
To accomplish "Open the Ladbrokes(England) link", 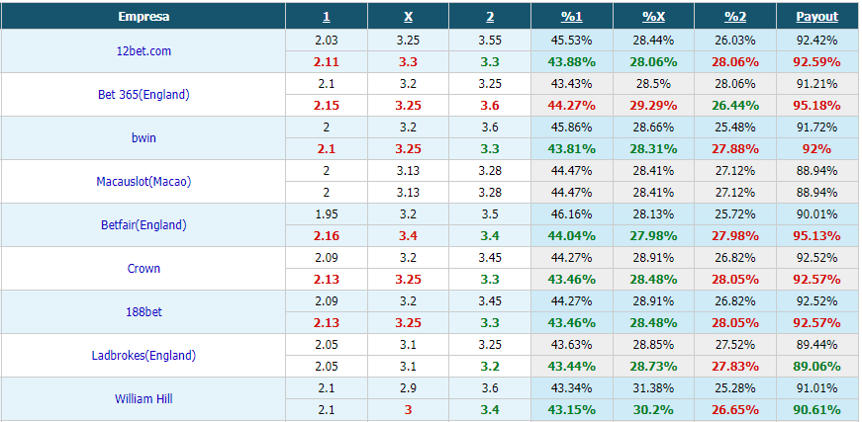I will point(144,355).
